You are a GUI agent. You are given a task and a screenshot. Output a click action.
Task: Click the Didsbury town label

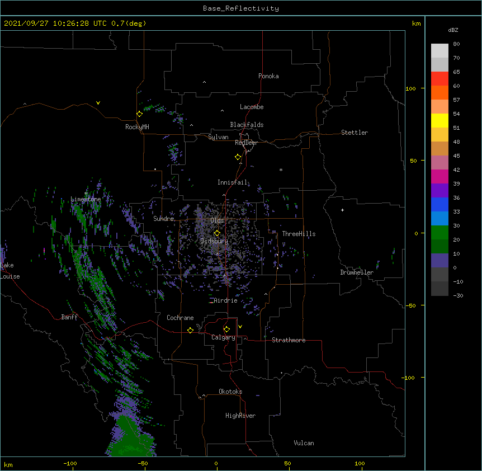pos(214,241)
